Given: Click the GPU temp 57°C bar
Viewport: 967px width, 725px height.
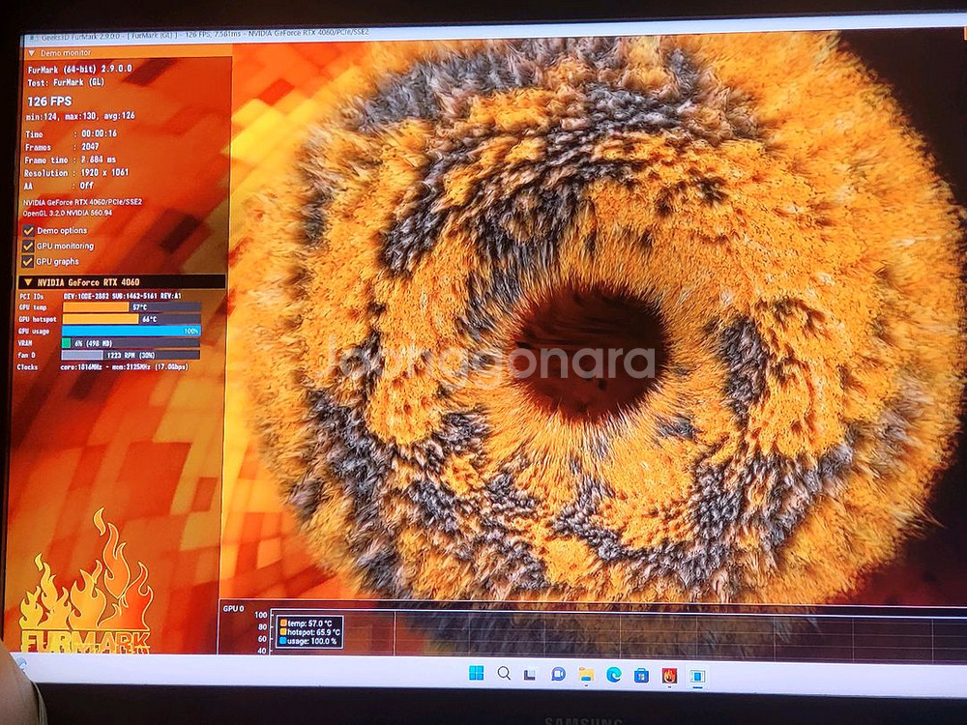Looking at the screenshot, I should pyautogui.click(x=132, y=307).
